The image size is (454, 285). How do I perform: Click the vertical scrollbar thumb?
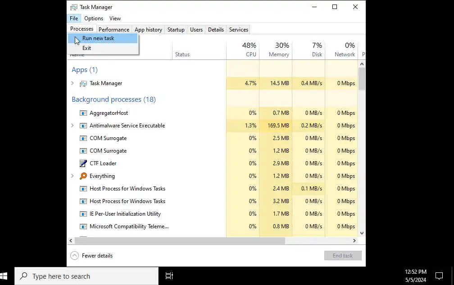coord(362,79)
